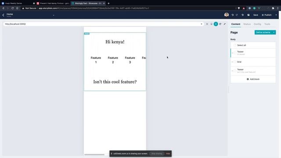Click Hide in the screen sharing bar

tap(168, 154)
